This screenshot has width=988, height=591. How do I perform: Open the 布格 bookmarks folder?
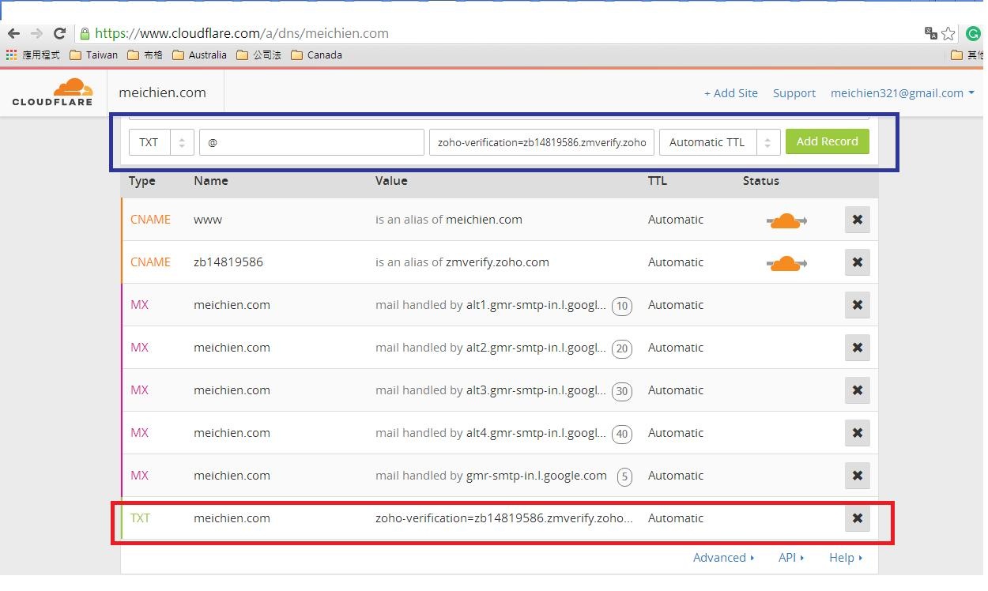[x=145, y=55]
